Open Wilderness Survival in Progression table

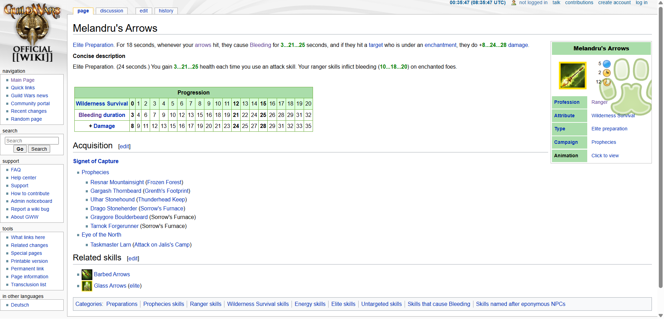102,103
